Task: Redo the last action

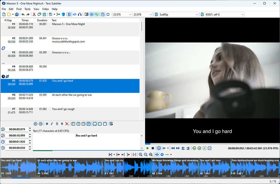Action: pos(28,15)
